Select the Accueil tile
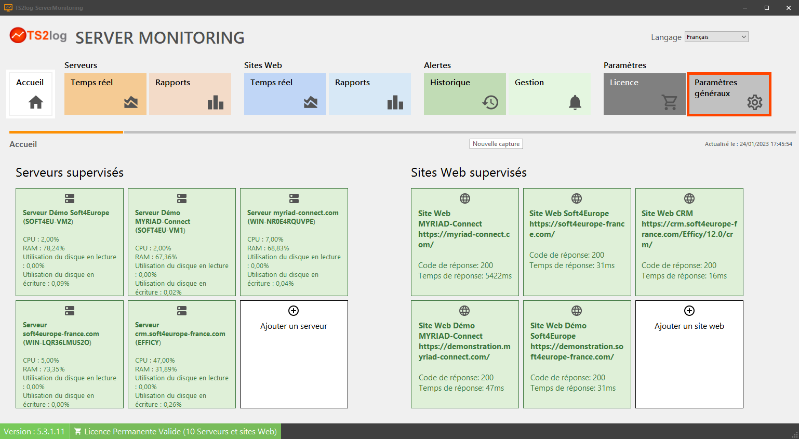The height and width of the screenshot is (439, 799). [x=31, y=94]
